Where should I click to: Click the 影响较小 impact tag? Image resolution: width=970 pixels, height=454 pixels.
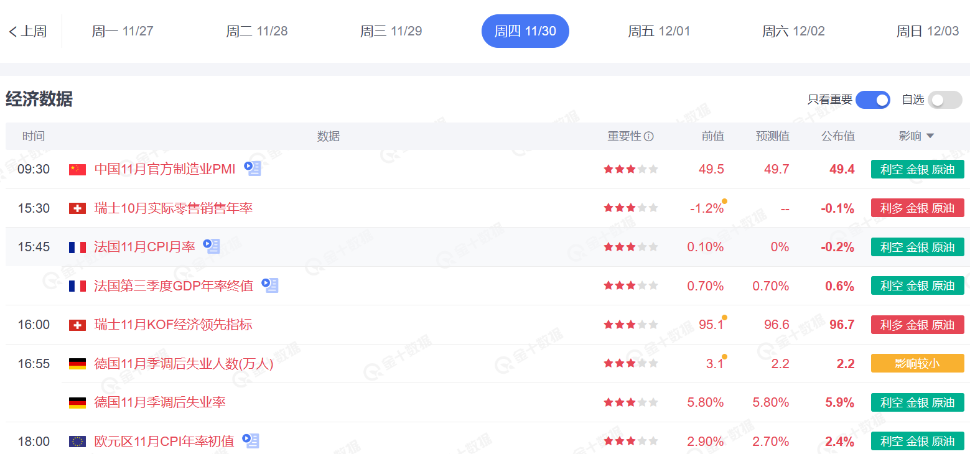click(917, 363)
